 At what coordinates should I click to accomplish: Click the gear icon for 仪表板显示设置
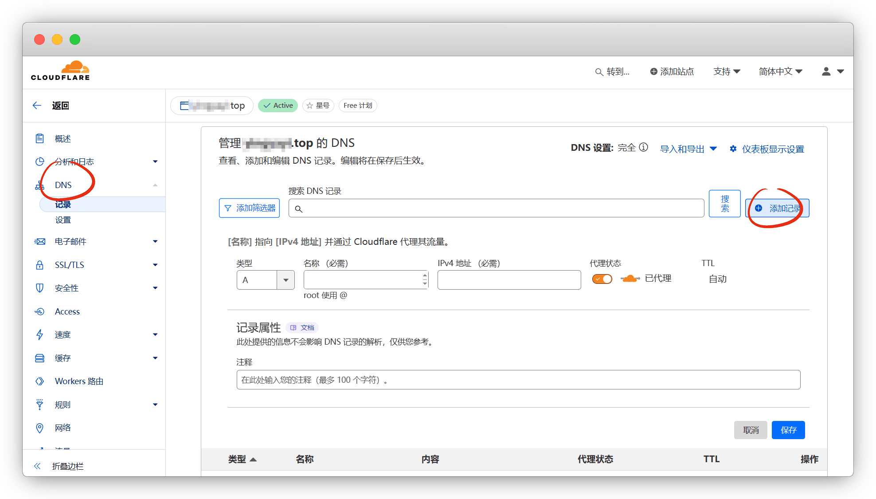tap(733, 149)
